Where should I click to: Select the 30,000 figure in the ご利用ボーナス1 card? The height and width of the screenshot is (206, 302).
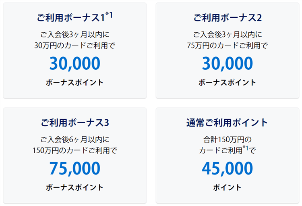(75, 64)
